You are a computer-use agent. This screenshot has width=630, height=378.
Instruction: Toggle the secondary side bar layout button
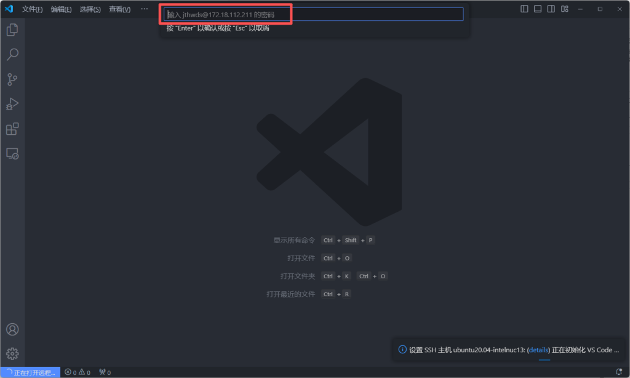click(551, 9)
